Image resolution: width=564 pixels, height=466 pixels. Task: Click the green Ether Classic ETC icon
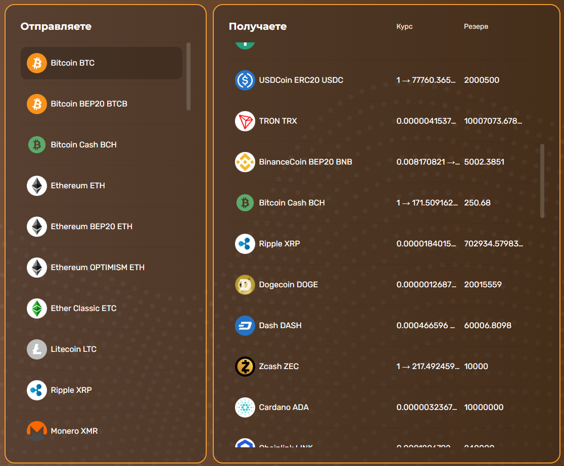pos(37,308)
